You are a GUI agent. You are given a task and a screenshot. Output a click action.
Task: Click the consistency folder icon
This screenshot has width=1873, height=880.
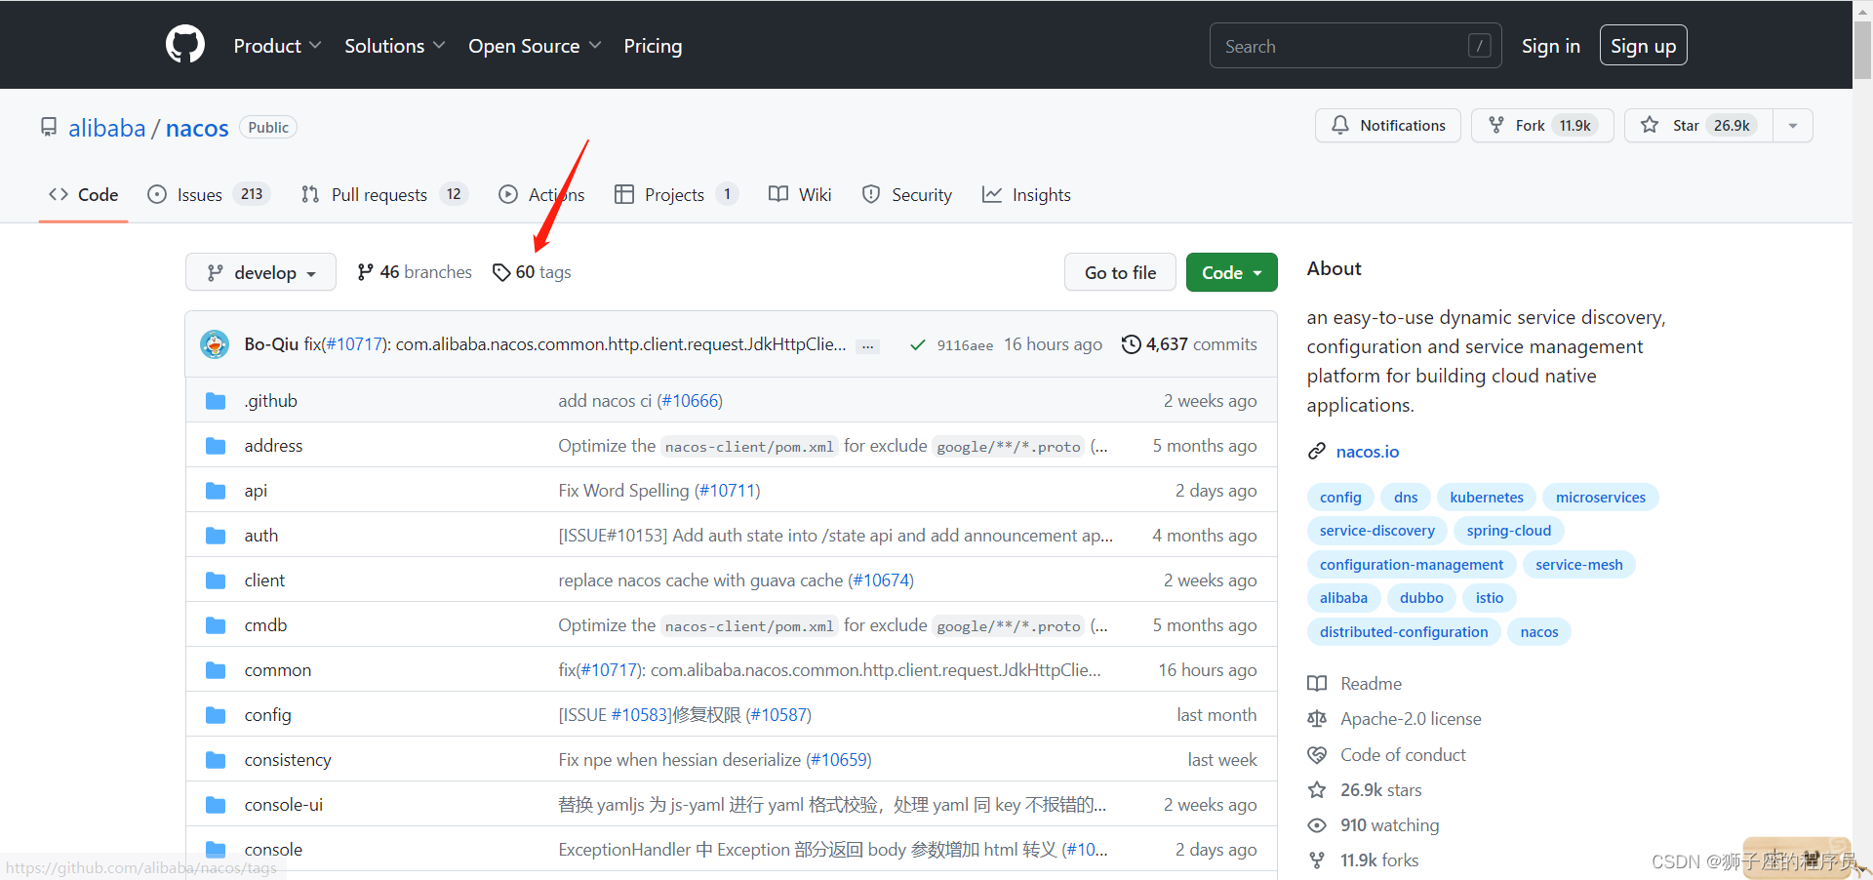click(216, 760)
